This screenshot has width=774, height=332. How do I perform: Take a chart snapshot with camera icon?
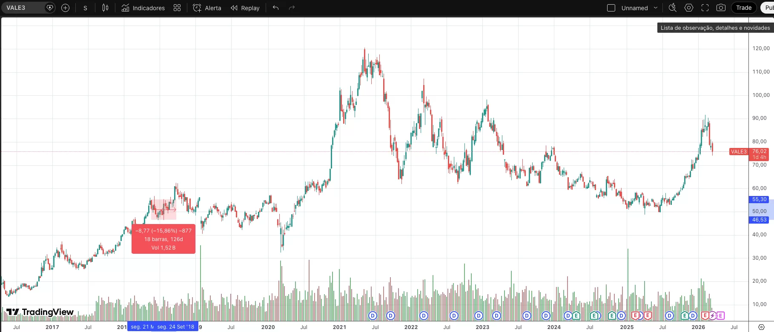(x=721, y=8)
